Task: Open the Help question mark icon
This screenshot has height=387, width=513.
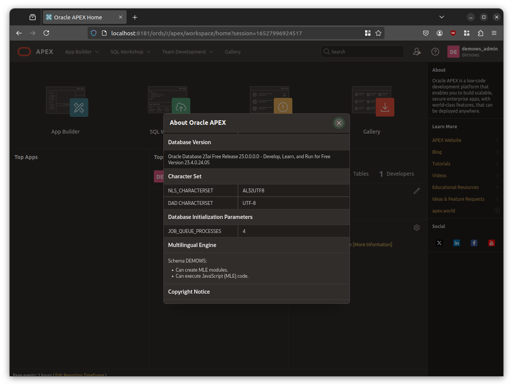Action: tap(435, 52)
